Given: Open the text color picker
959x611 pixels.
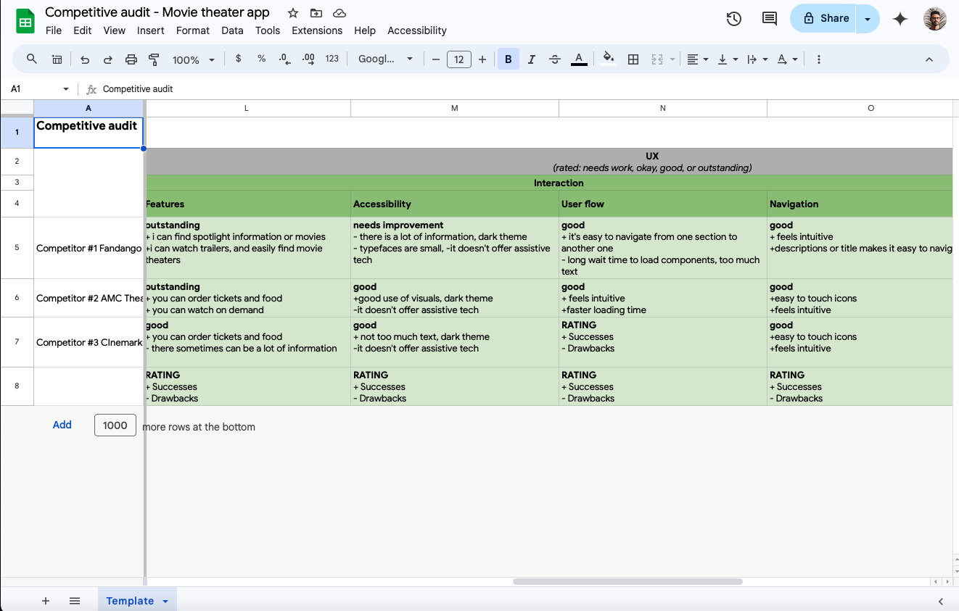Looking at the screenshot, I should [x=579, y=59].
